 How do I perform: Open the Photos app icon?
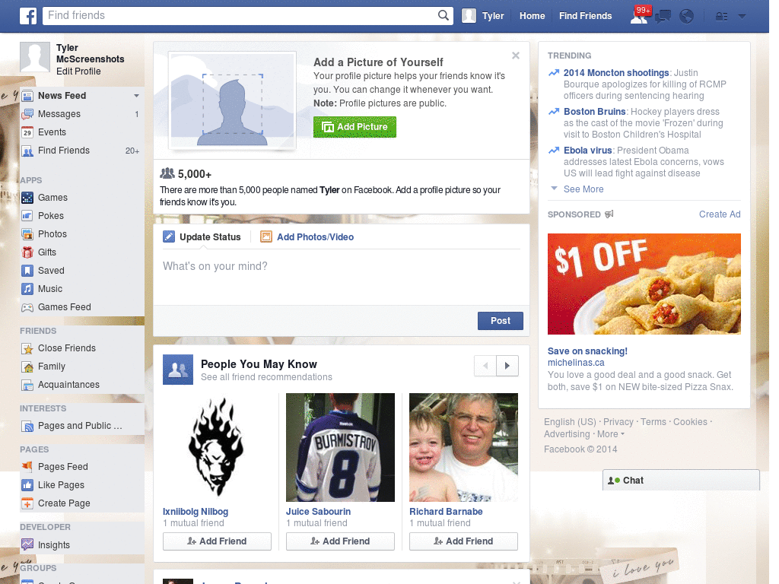coord(28,234)
